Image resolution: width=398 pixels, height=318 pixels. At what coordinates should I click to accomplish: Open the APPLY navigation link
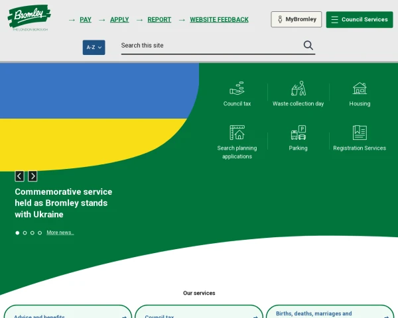click(x=119, y=19)
